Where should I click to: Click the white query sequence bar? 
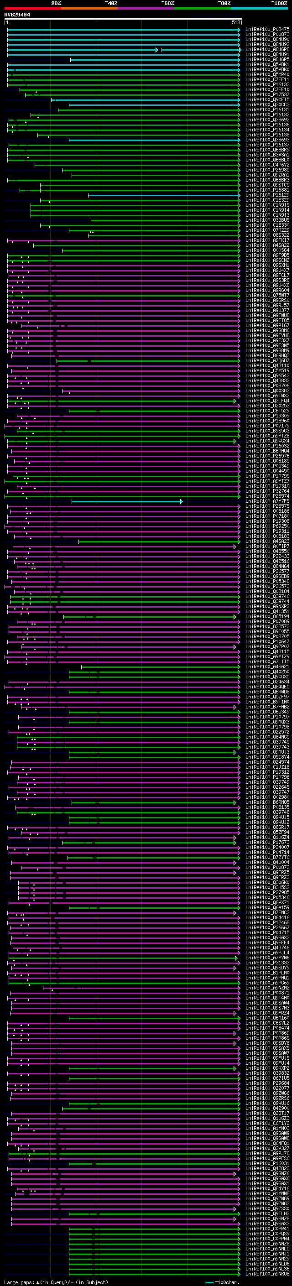(123, 19)
